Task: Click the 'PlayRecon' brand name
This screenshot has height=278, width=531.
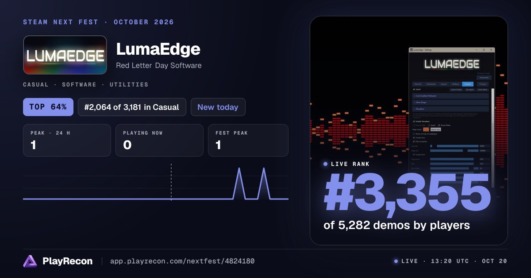Action: coord(68,261)
